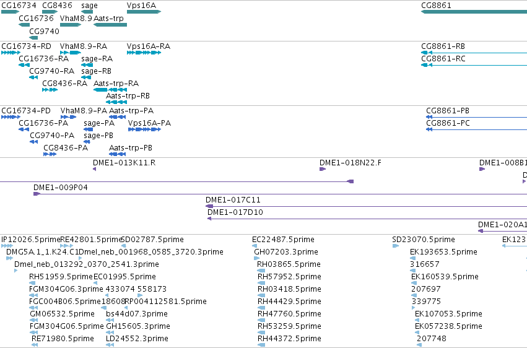Click the CG9740 gene label
The width and height of the screenshot is (527, 348).
click(x=45, y=31)
